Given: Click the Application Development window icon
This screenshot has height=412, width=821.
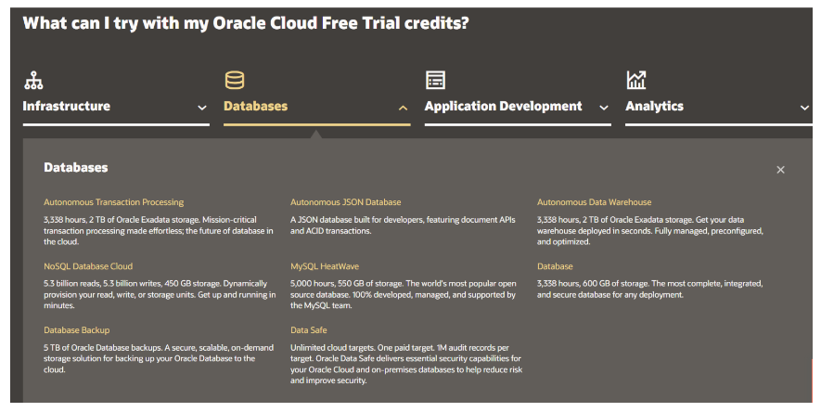Looking at the screenshot, I should pos(435,80).
